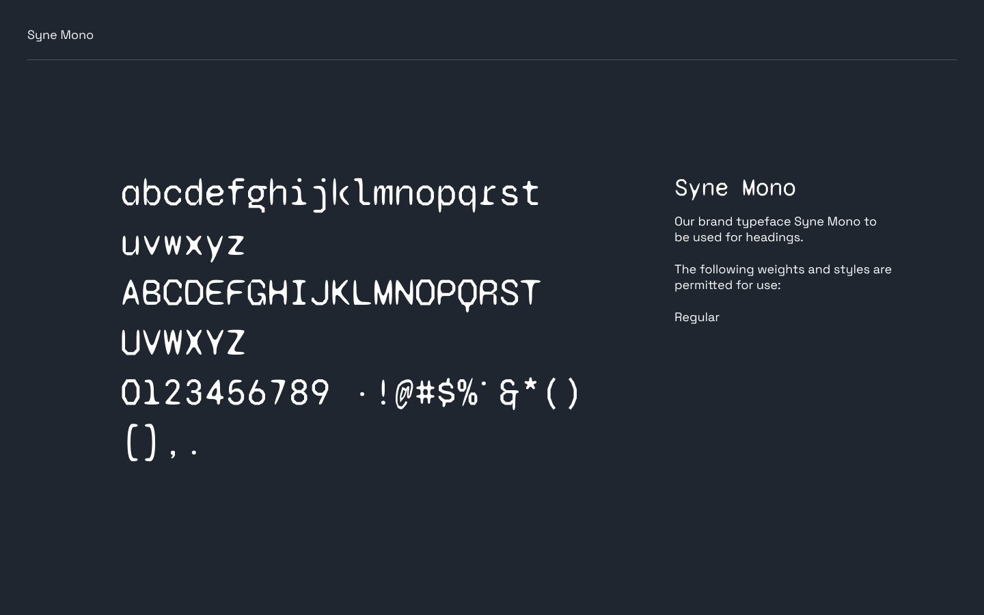Click paragraph 'Our brand typeface Syne Mono to be used for headings.'
984x615 pixels.
point(776,229)
